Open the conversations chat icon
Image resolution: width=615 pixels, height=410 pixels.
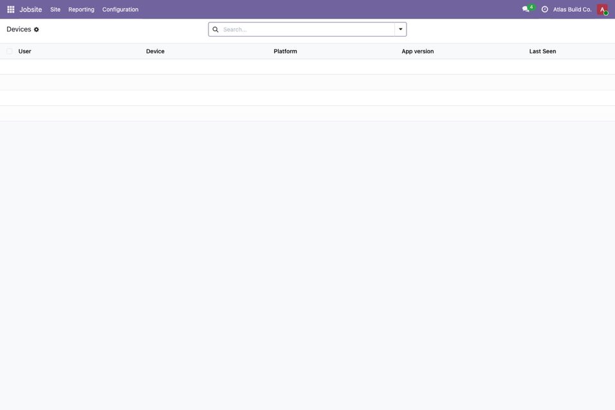[x=526, y=10]
